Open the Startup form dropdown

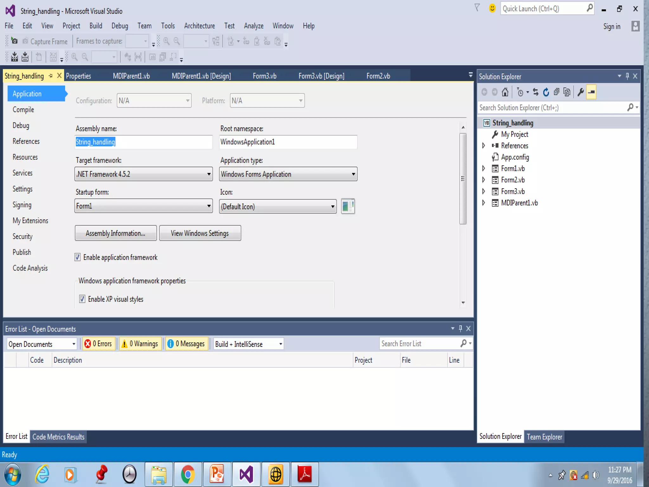click(x=144, y=206)
